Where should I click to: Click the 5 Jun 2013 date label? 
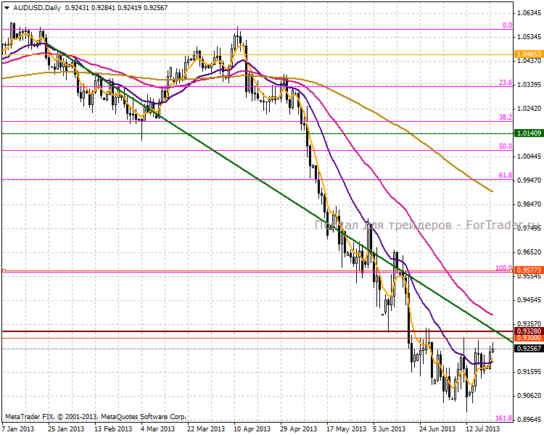390,428
